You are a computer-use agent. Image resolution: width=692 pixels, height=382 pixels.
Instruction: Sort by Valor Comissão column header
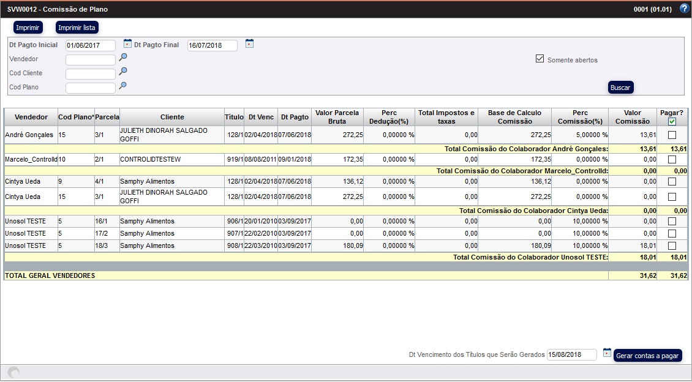(632, 117)
